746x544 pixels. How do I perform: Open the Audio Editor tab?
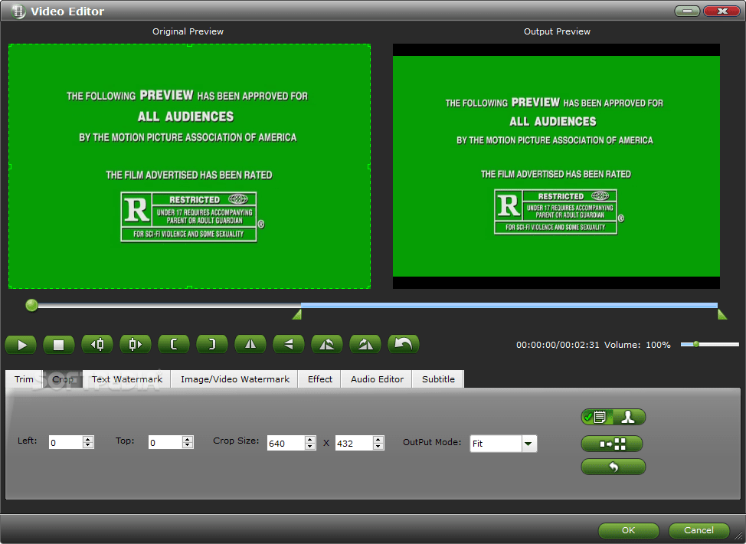point(377,379)
